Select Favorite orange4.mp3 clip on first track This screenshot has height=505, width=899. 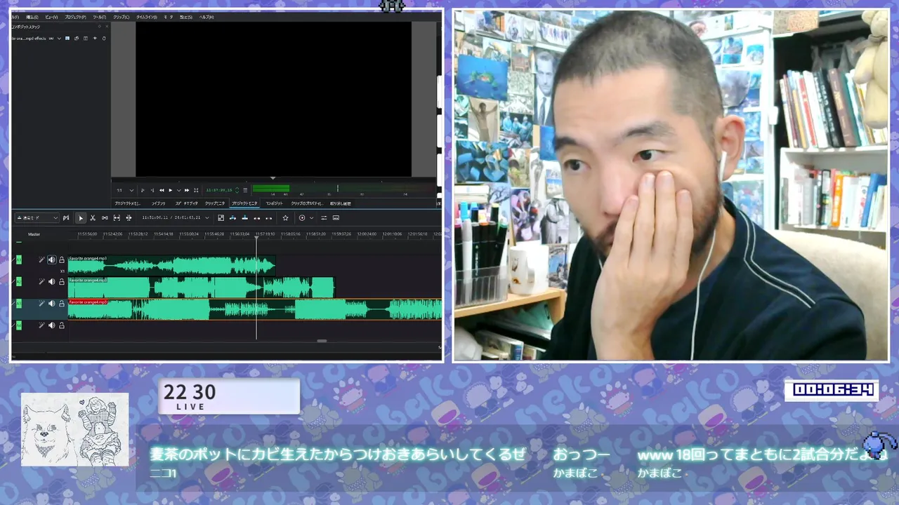[171, 265]
